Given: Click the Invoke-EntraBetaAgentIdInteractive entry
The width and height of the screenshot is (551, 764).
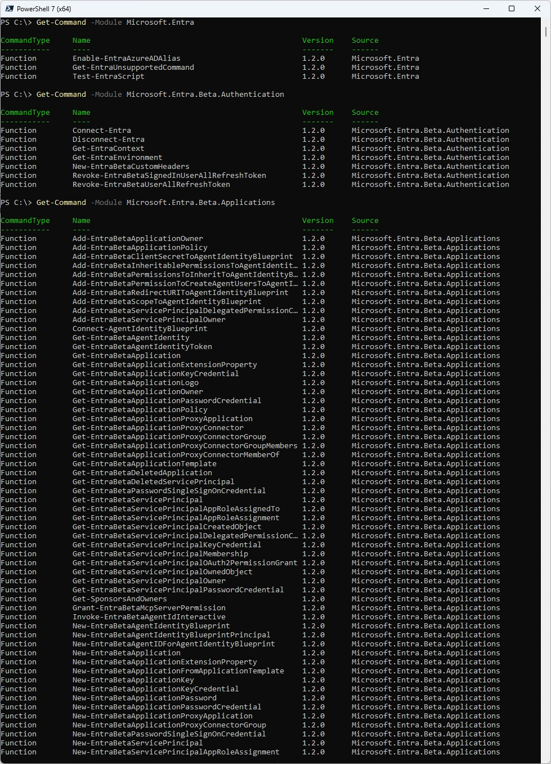Looking at the screenshot, I should point(149,617).
